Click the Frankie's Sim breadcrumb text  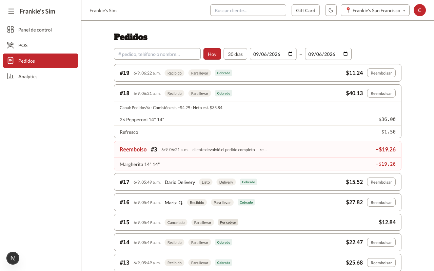[103, 11]
